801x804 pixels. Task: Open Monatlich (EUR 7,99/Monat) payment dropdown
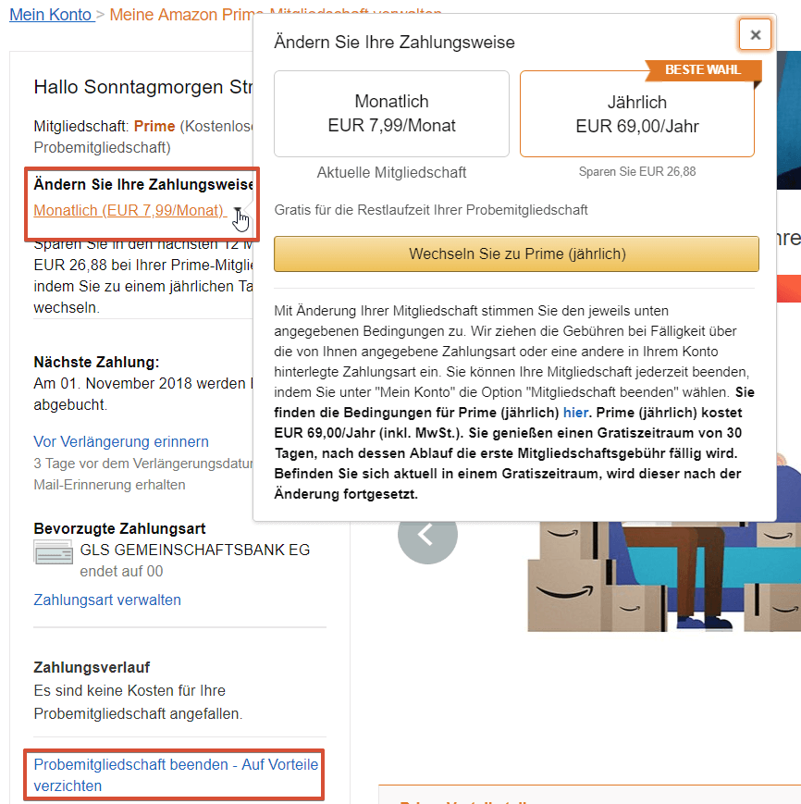point(129,210)
